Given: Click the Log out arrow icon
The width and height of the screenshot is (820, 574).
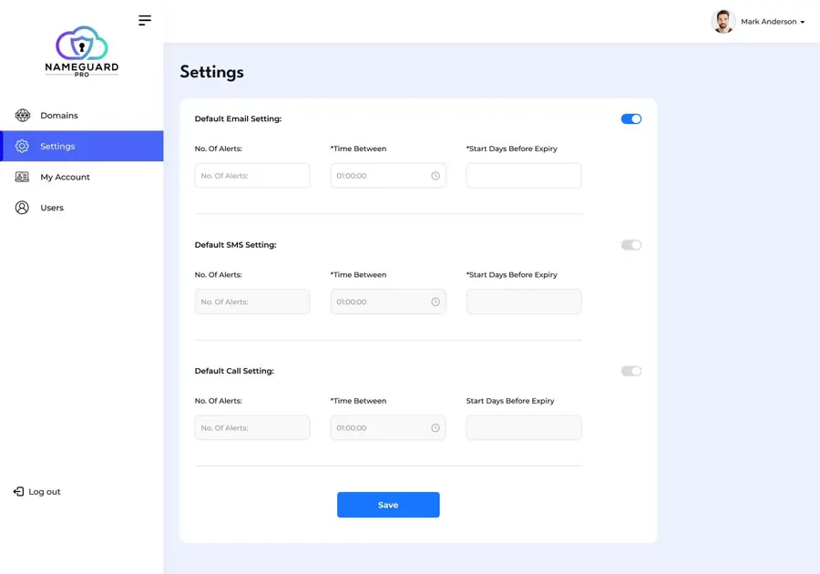Looking at the screenshot, I should (x=18, y=491).
